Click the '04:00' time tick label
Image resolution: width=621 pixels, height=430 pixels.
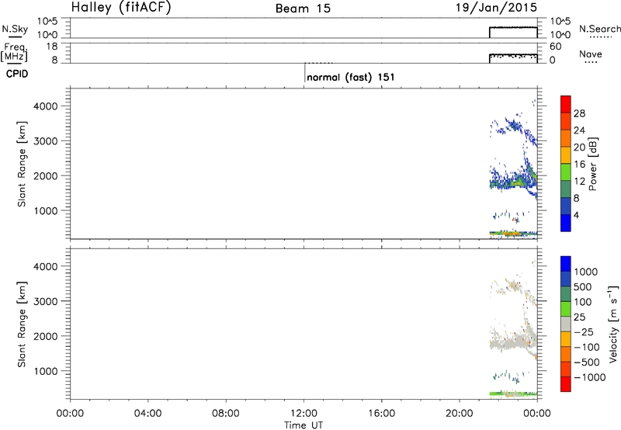(x=147, y=414)
